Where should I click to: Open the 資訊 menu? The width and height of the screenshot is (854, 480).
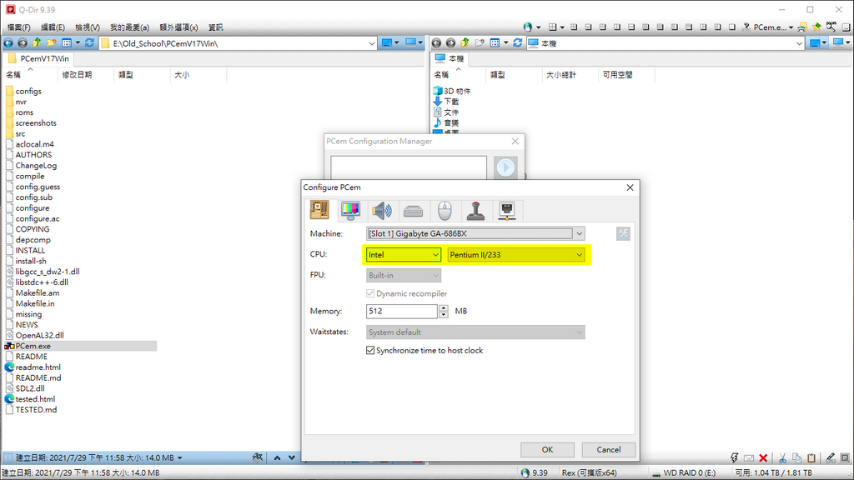[216, 27]
